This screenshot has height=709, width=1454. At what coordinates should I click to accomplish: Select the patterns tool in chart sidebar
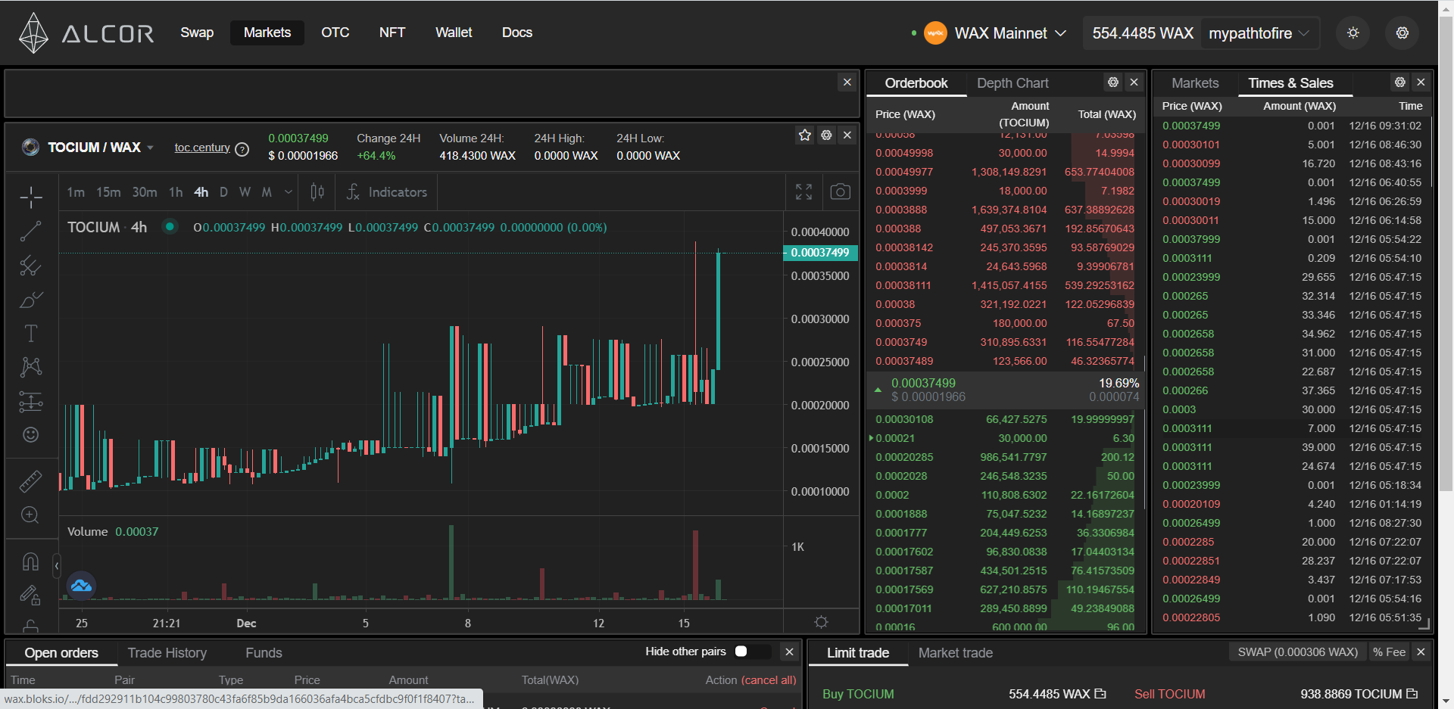tap(31, 367)
